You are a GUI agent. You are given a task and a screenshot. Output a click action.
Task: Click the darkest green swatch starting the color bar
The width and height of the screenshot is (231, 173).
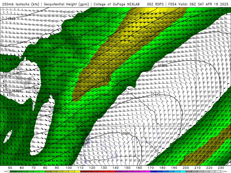click(x=13, y=172)
